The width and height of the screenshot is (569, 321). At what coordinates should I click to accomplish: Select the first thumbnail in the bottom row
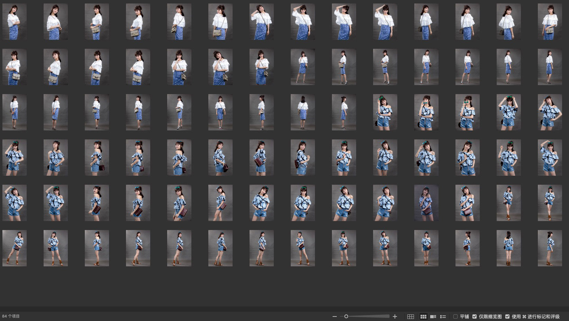pos(15,248)
